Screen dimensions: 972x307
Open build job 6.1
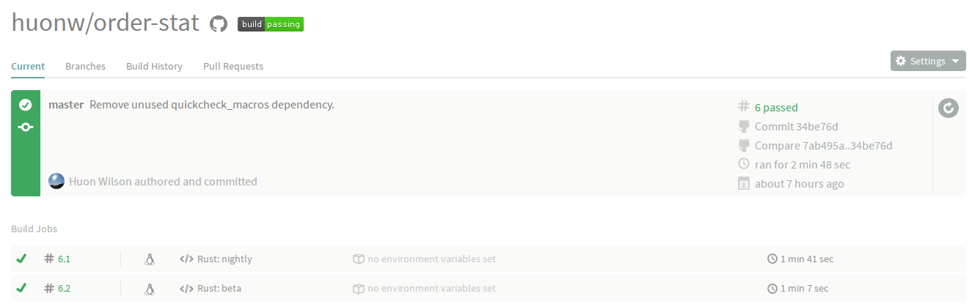[x=489, y=259]
